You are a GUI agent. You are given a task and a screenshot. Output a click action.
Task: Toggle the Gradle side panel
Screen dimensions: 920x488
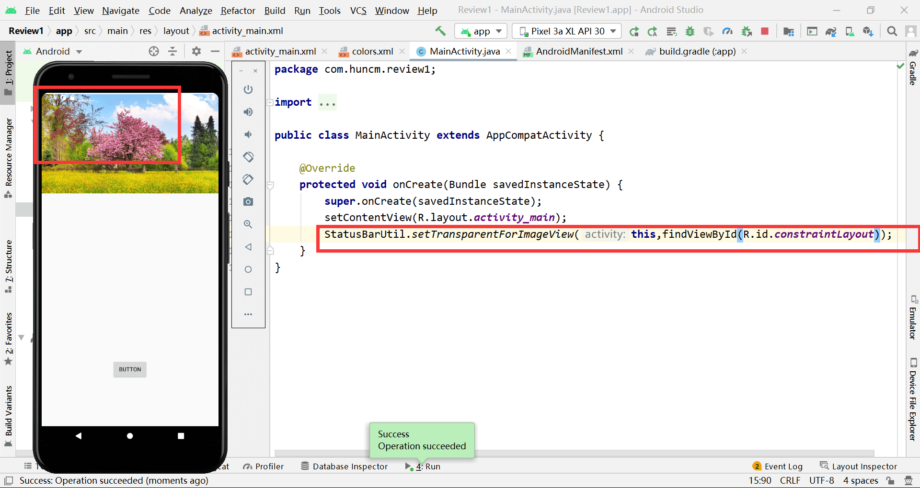(913, 67)
